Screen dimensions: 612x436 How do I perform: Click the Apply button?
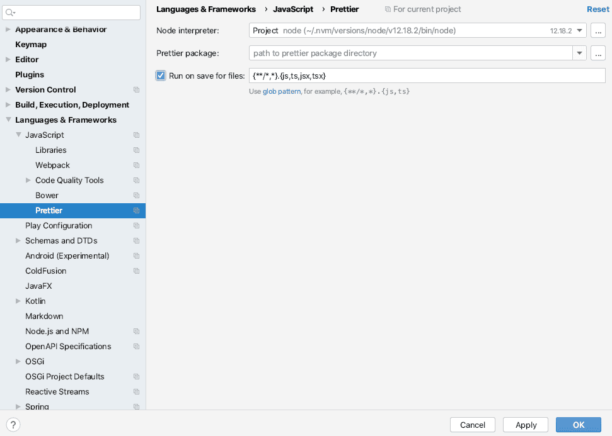(x=526, y=425)
